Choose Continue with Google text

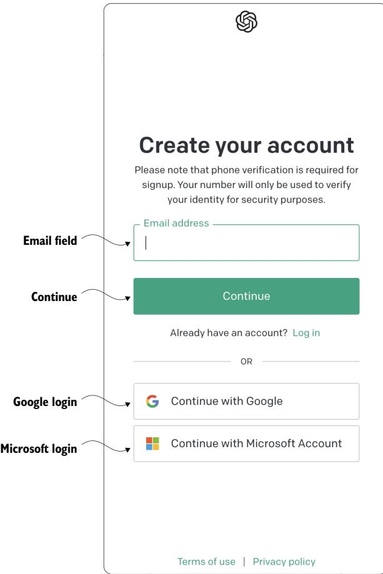point(226,402)
